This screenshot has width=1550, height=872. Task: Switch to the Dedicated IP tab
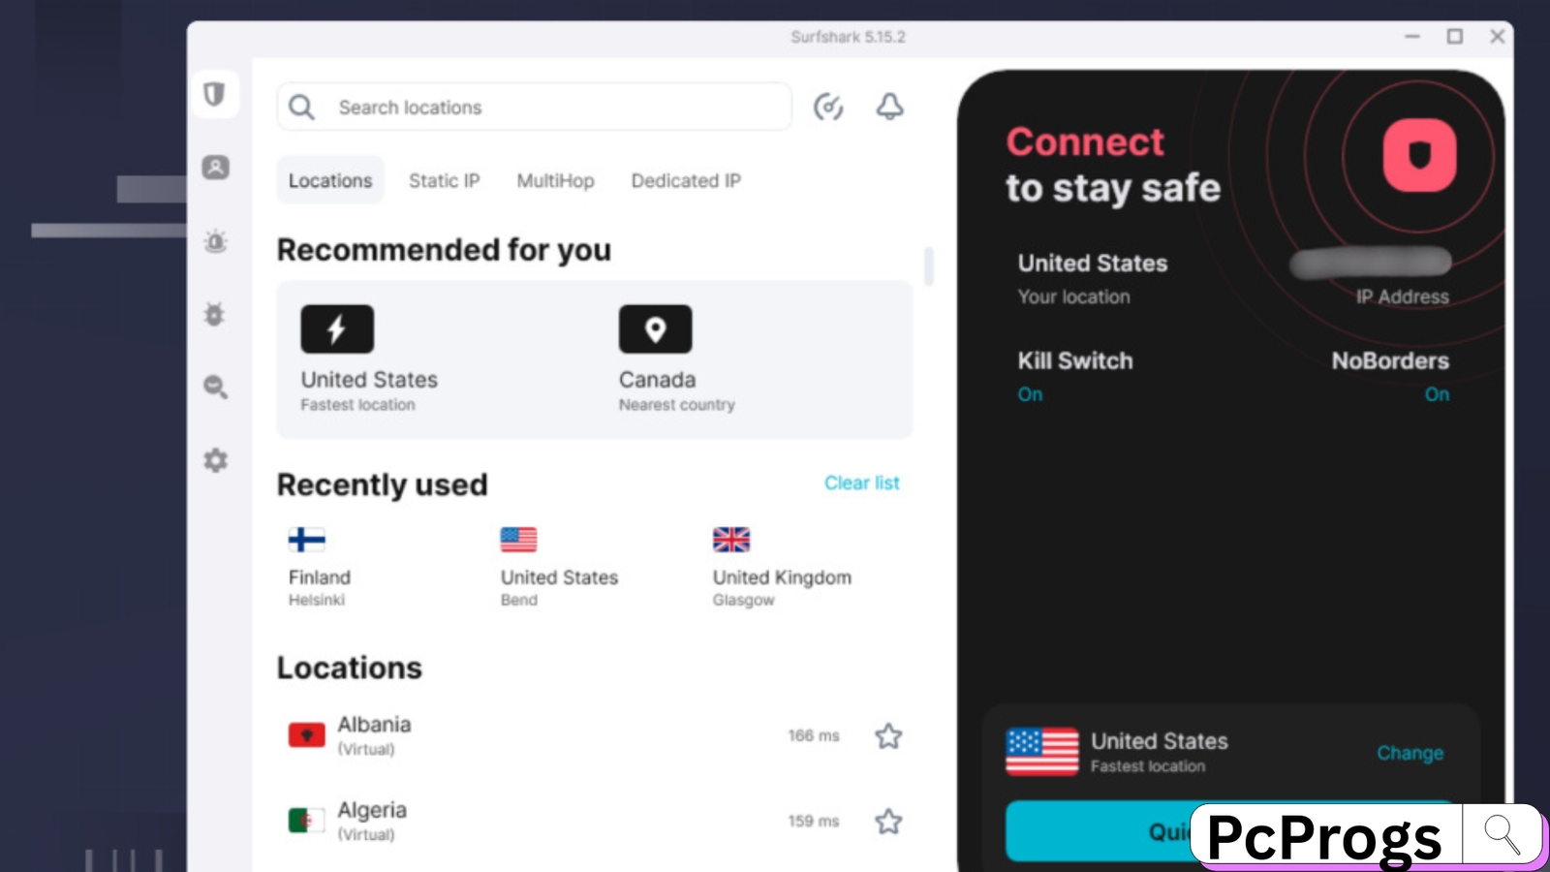click(686, 181)
